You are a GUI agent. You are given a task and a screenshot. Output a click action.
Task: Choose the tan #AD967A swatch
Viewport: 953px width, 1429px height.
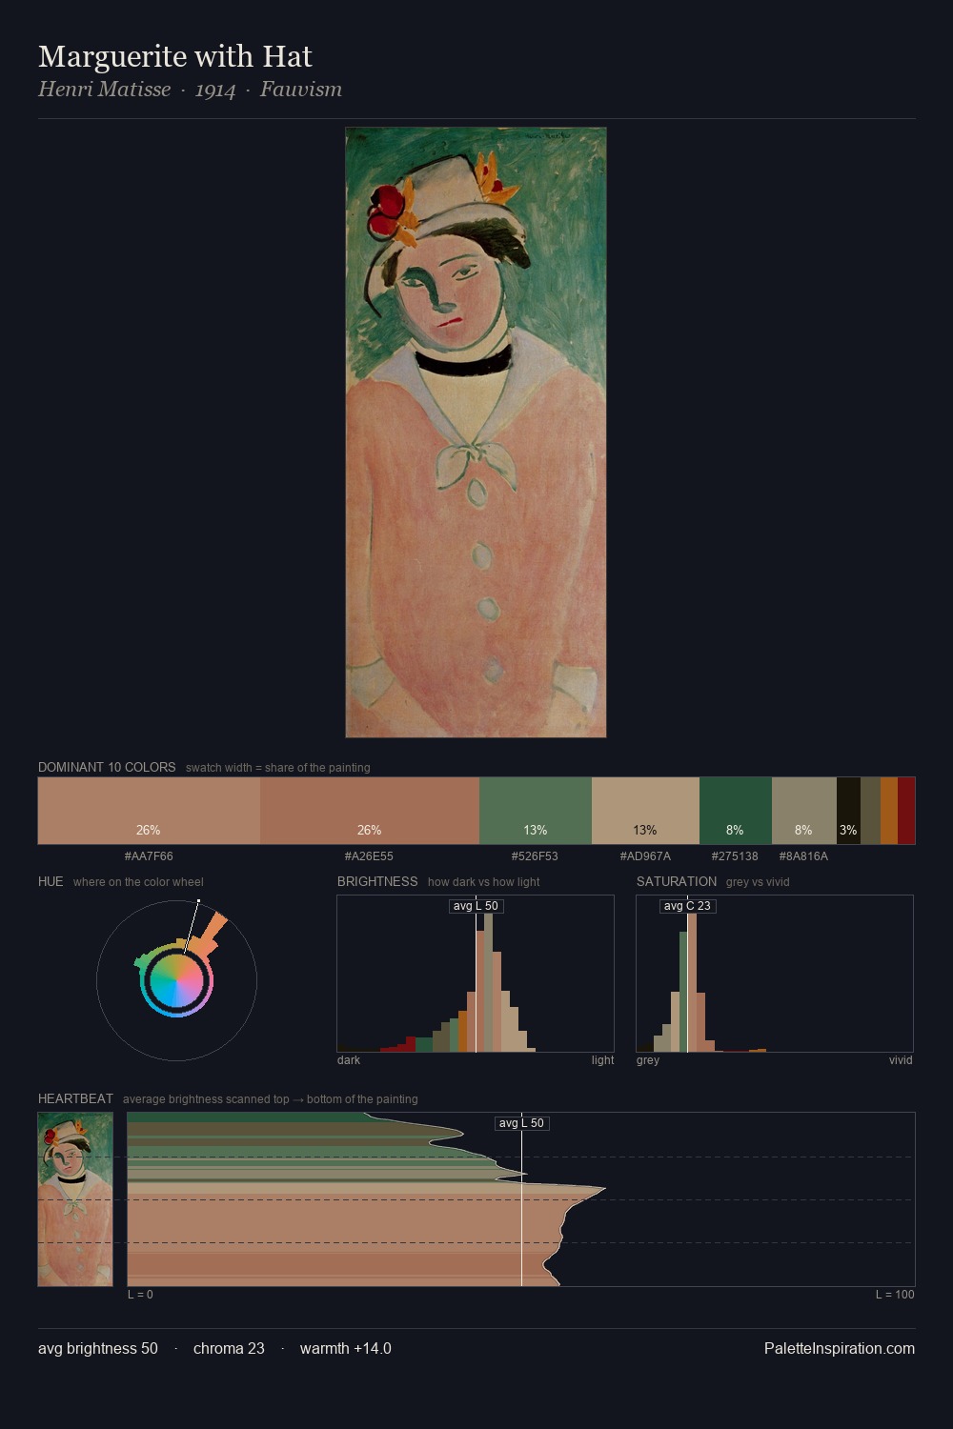tap(645, 811)
